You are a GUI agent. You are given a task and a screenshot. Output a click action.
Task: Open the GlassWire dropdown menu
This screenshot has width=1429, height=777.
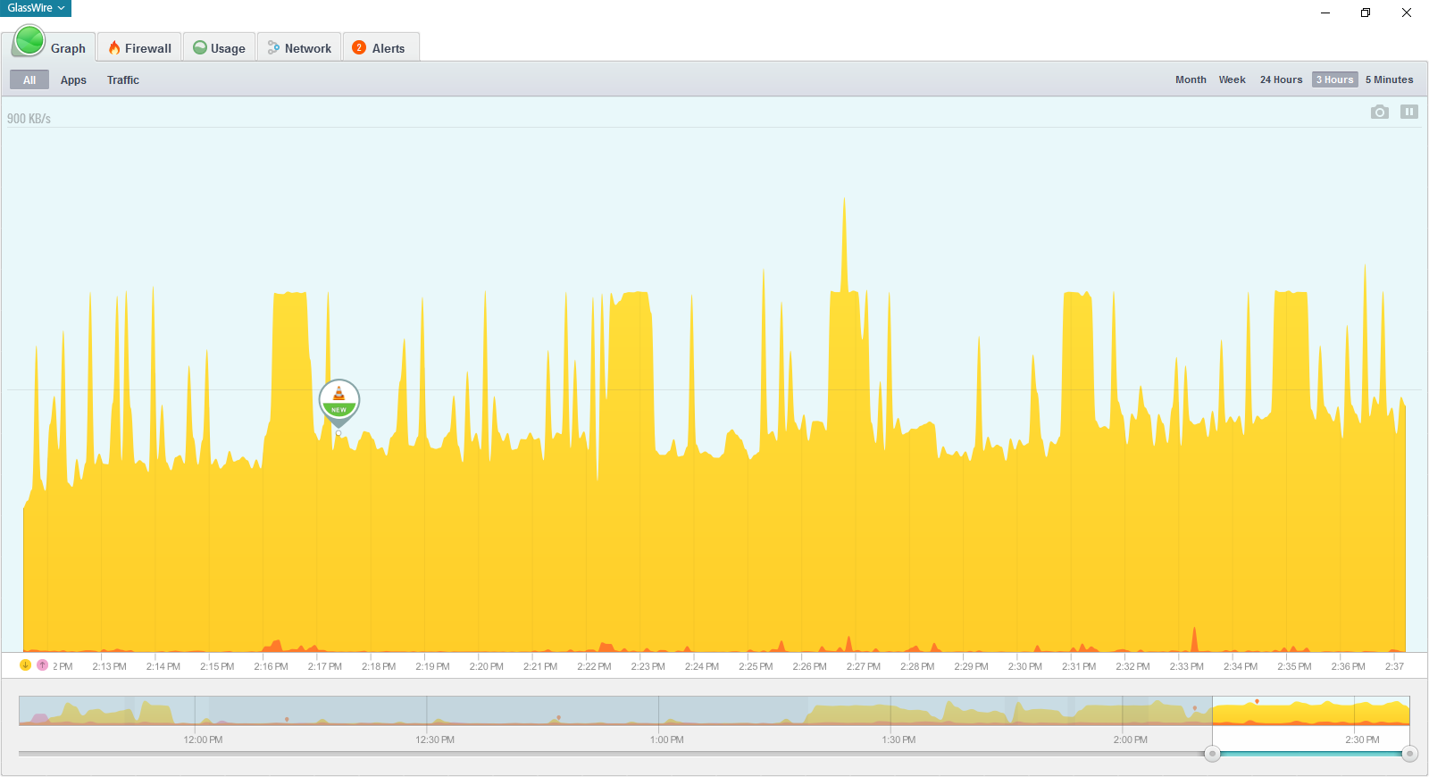click(36, 8)
